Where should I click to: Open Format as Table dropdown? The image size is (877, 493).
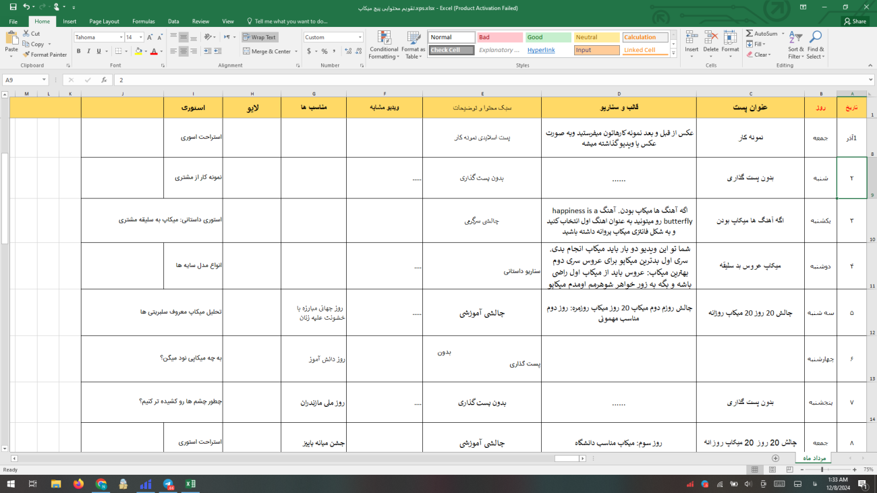tap(413, 45)
